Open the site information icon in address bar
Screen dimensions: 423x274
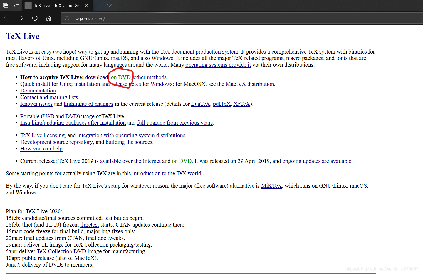pyautogui.click(x=67, y=18)
